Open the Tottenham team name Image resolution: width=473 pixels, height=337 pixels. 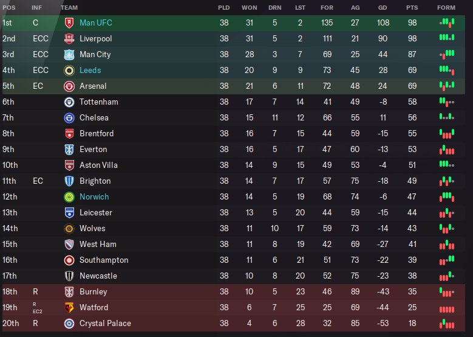coord(98,102)
